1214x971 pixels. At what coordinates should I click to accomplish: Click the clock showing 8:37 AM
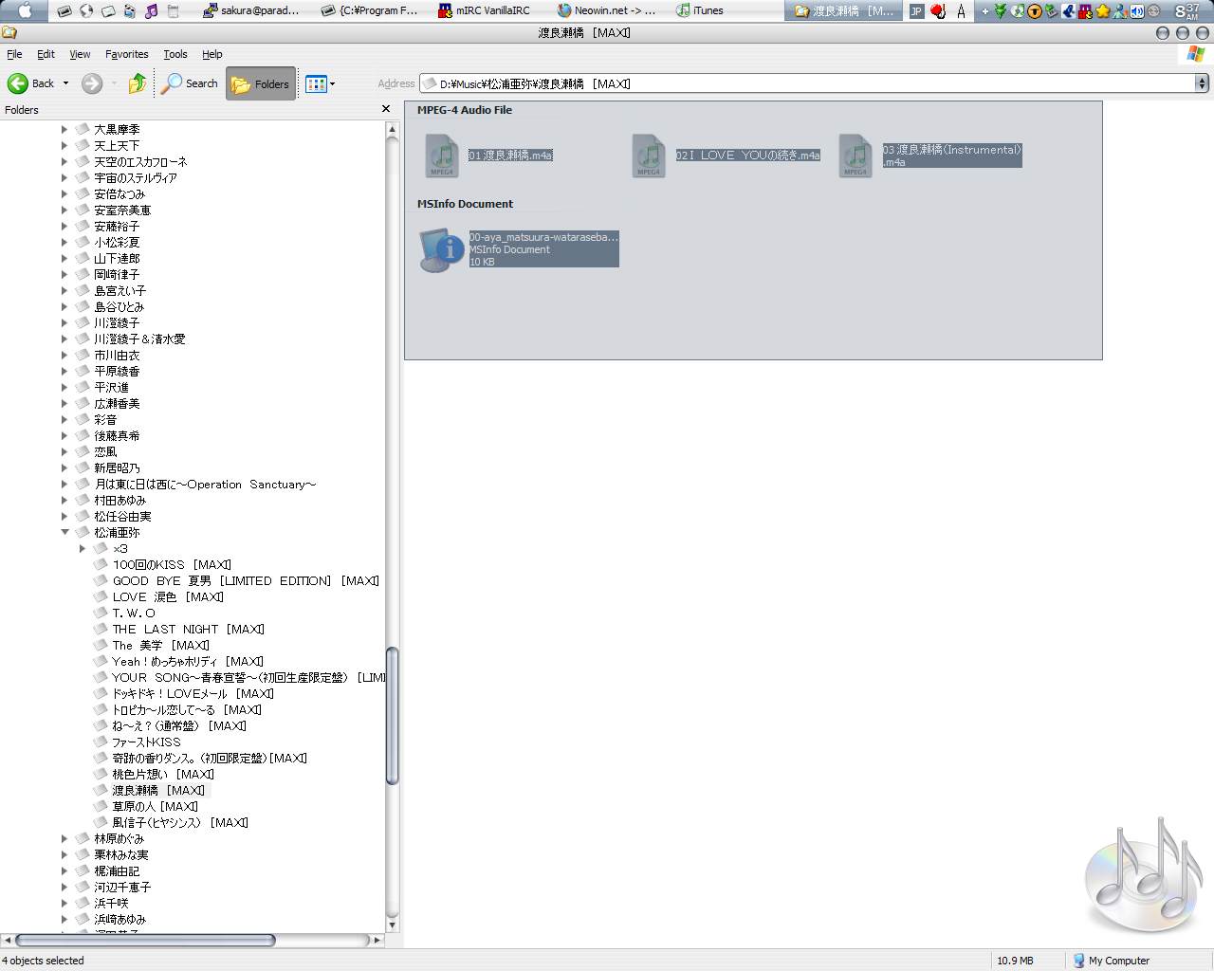1188,11
